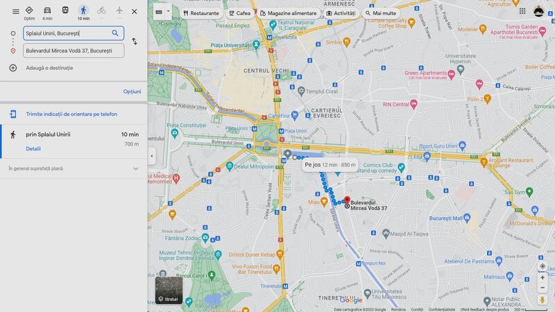Click the Atelierul De Pastrama marker
Viewport: 555px width, 312px height.
[499, 261]
